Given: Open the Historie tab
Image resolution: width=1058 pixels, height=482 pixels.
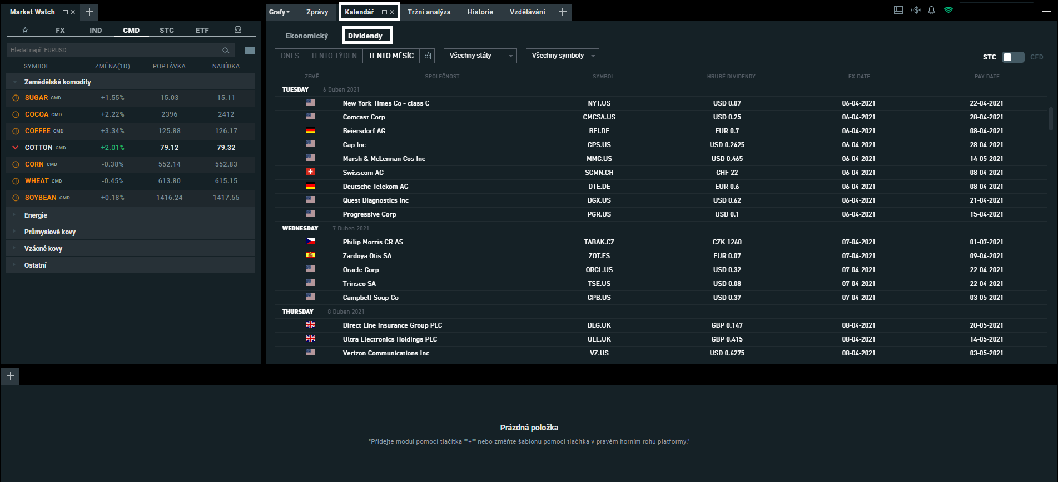Looking at the screenshot, I should pyautogui.click(x=480, y=12).
